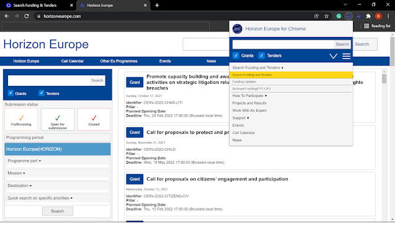Toggle the Forthcoming status orange checkmark
The width and height of the screenshot is (395, 247).
point(21,119)
